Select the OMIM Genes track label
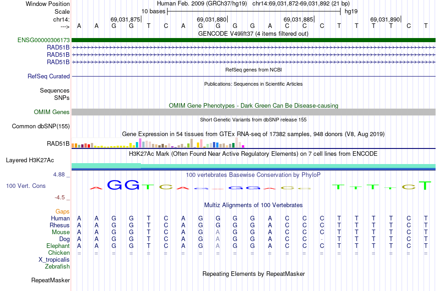The height and width of the screenshot is (291, 436). point(51,112)
